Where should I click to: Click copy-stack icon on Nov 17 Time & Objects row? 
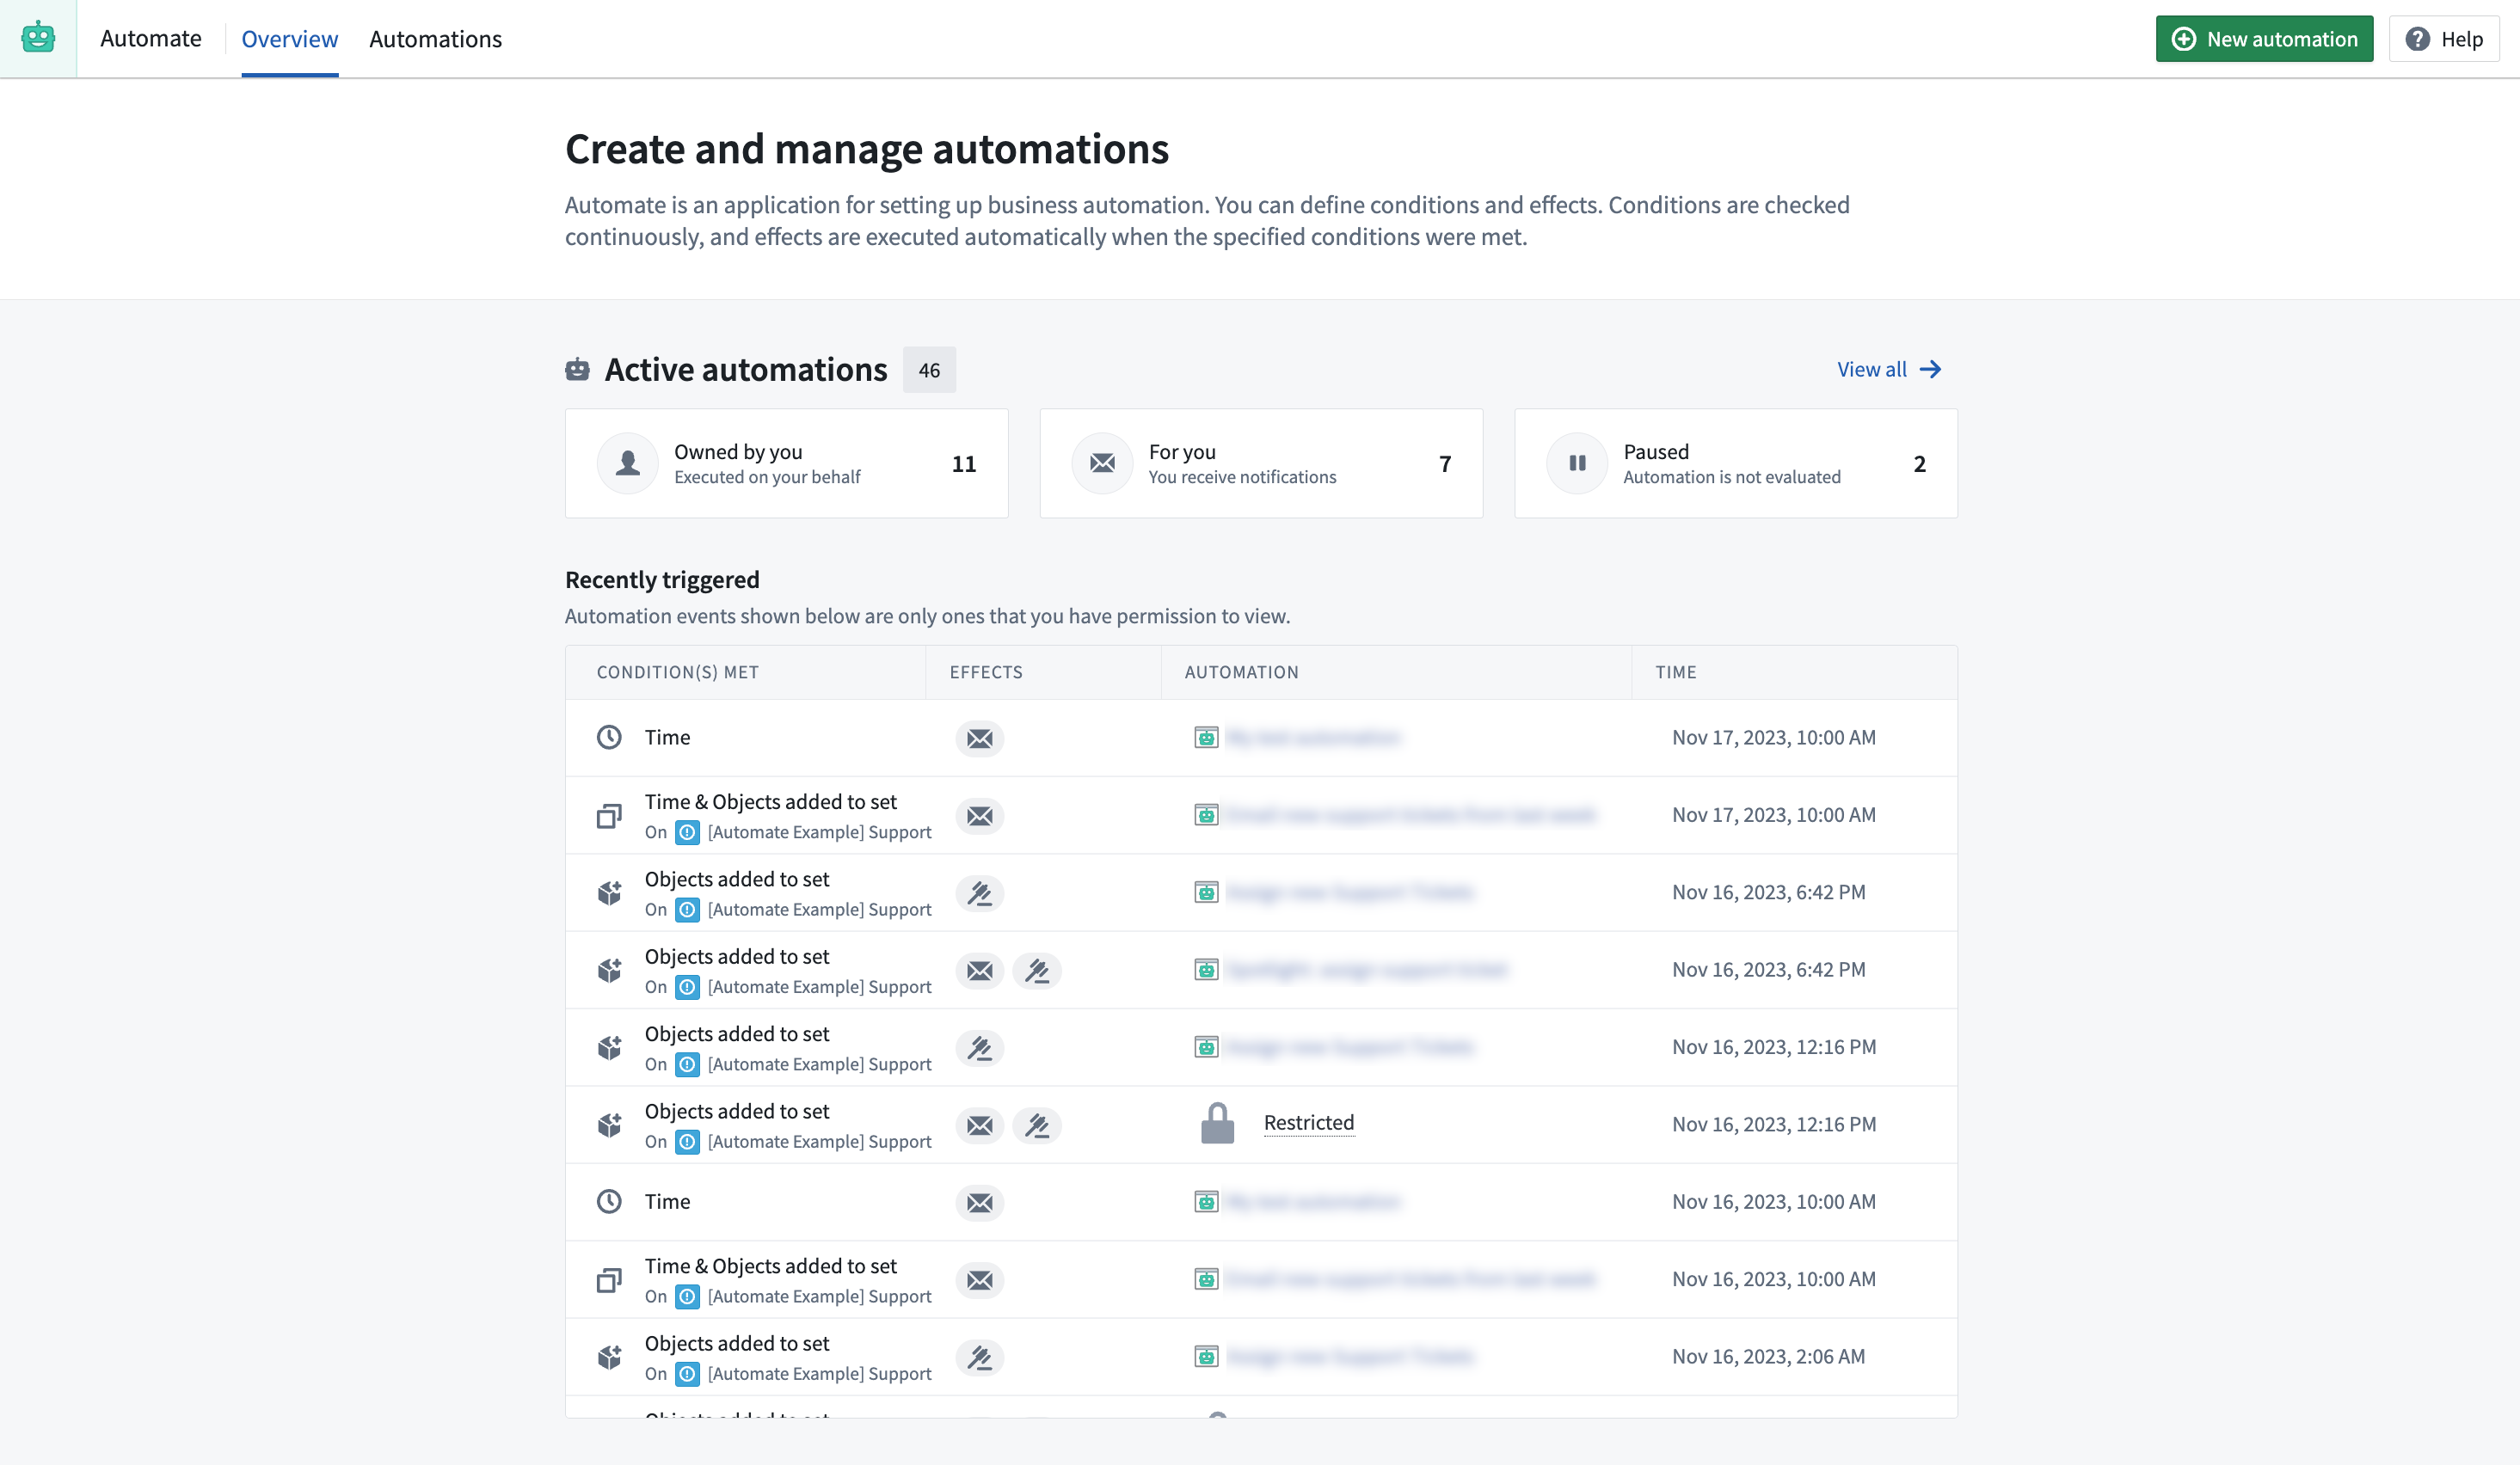pos(609,815)
